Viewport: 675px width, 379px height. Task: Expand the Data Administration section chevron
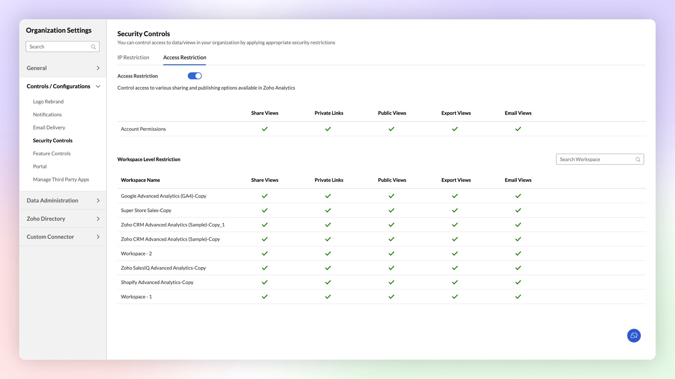click(x=98, y=200)
